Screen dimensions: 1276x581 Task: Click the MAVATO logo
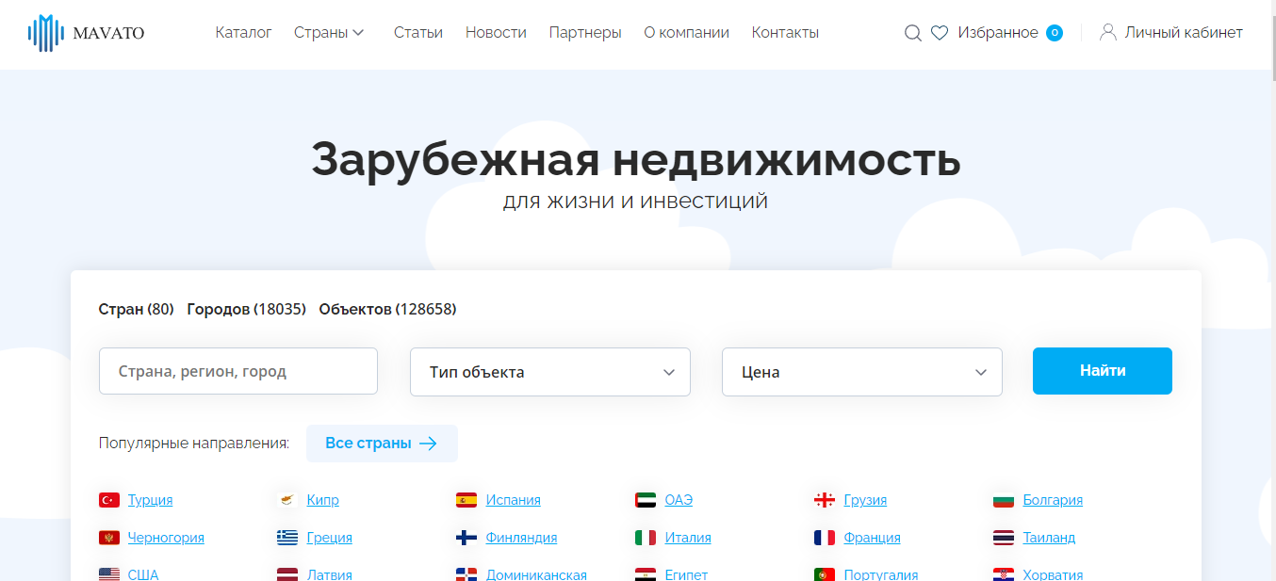(87, 33)
